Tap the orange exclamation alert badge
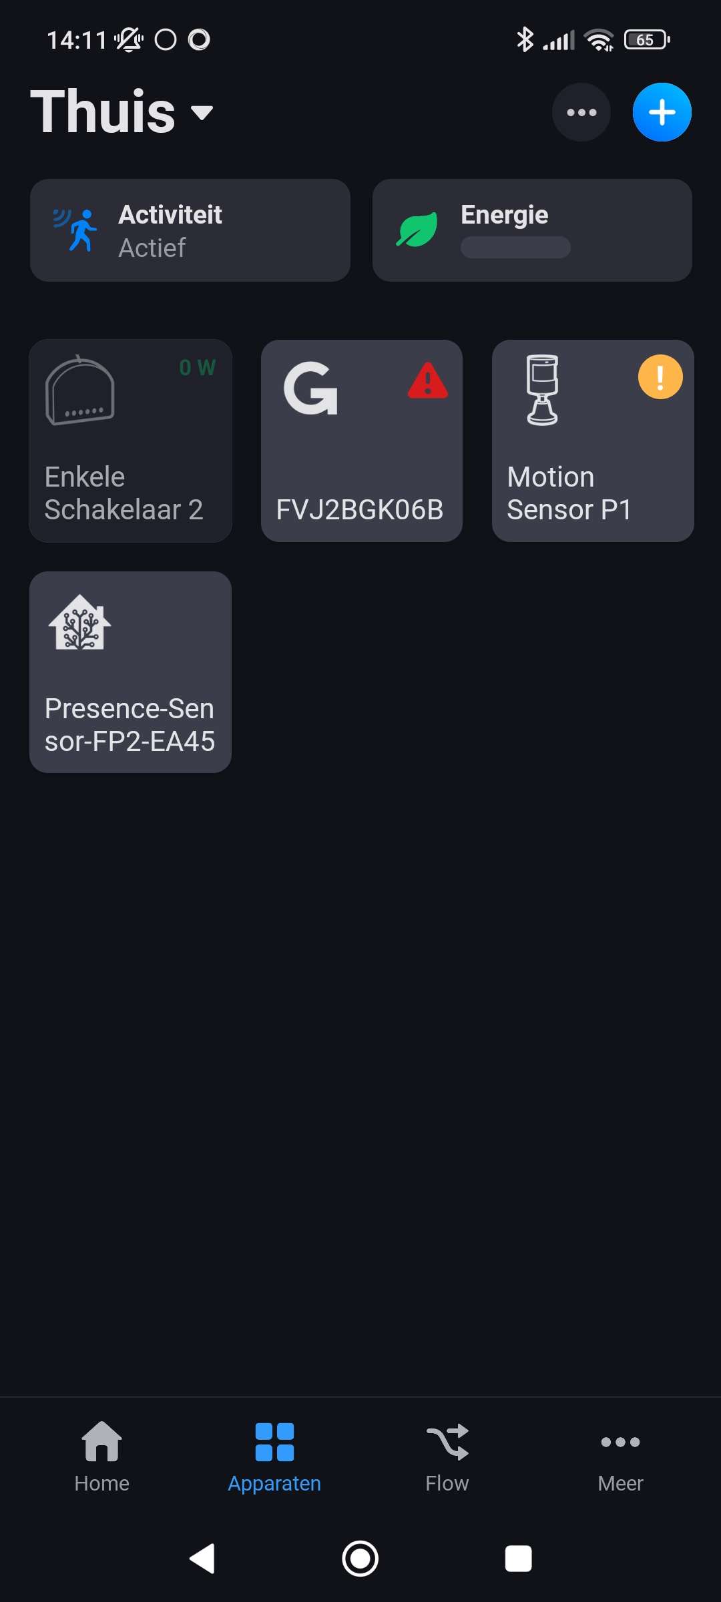 point(660,377)
